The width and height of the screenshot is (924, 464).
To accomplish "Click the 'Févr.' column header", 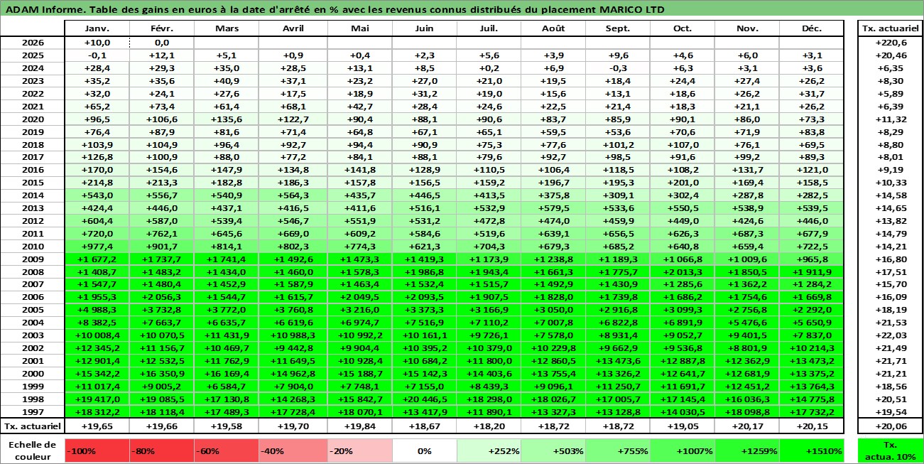I will pos(161,28).
